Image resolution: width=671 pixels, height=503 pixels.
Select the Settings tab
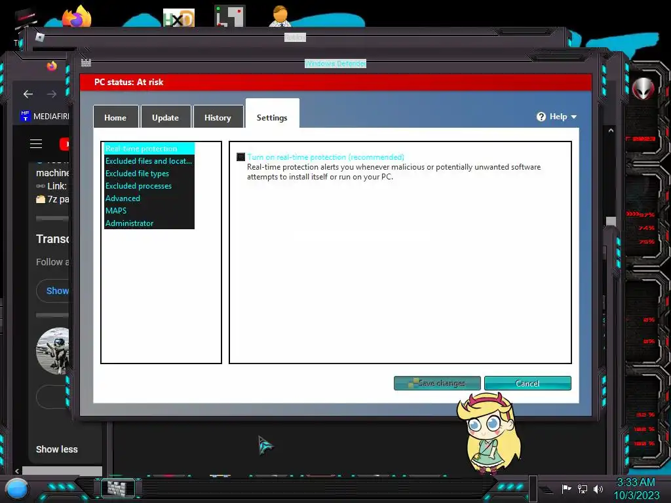coord(272,115)
